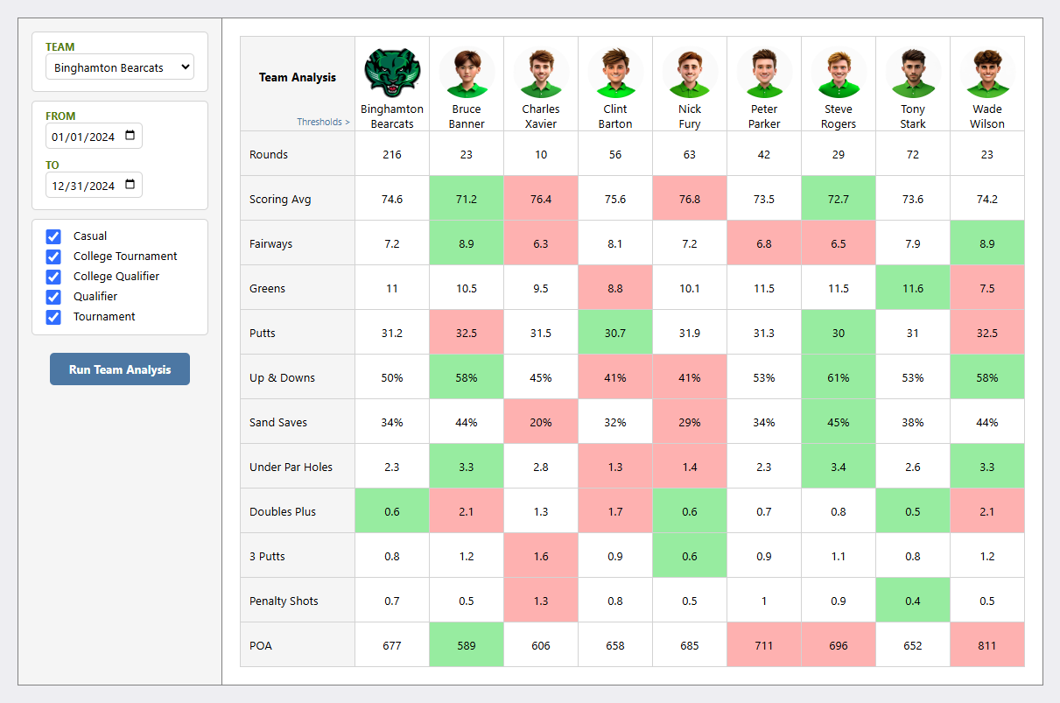Click Clint Barton's avatar image
This screenshot has height=703, width=1060.
(615, 73)
